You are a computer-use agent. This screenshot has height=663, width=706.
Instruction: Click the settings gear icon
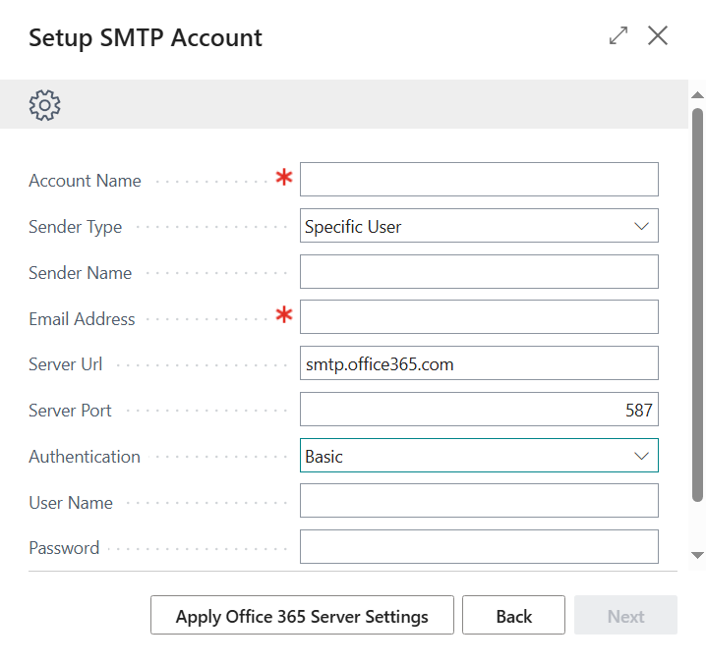[x=44, y=105]
